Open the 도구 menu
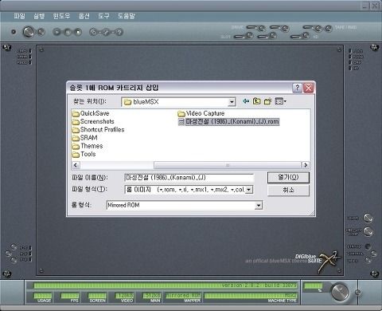This screenshot has height=311, width=382. pos(103,16)
